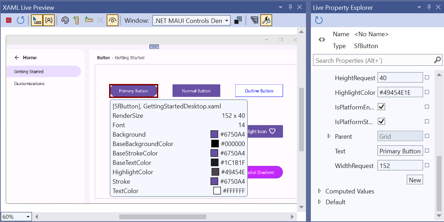The height and width of the screenshot is (222, 444).
Task: Expand the Computed Values section
Action: (x=320, y=191)
